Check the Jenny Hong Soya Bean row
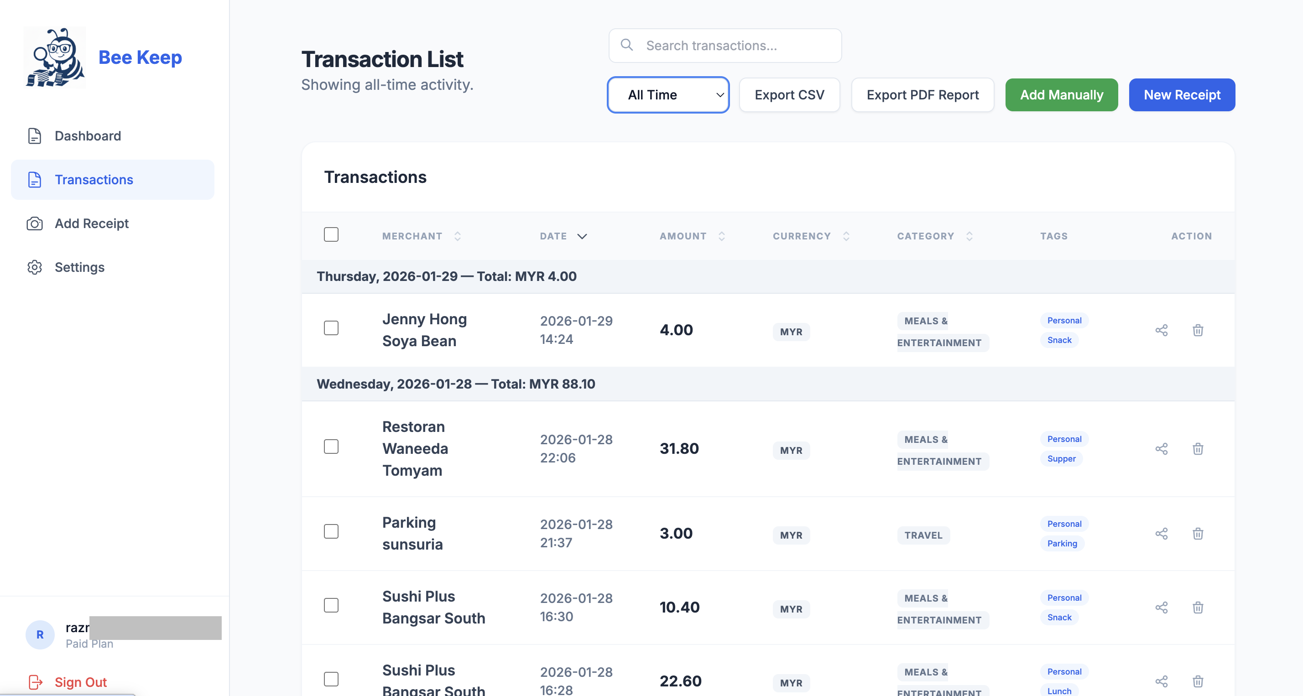The image size is (1303, 696). pyautogui.click(x=331, y=328)
